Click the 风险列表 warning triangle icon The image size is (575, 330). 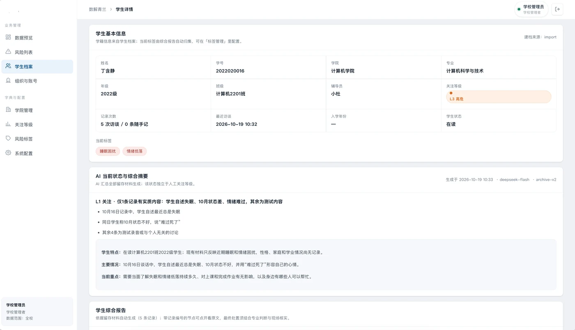pyautogui.click(x=8, y=52)
